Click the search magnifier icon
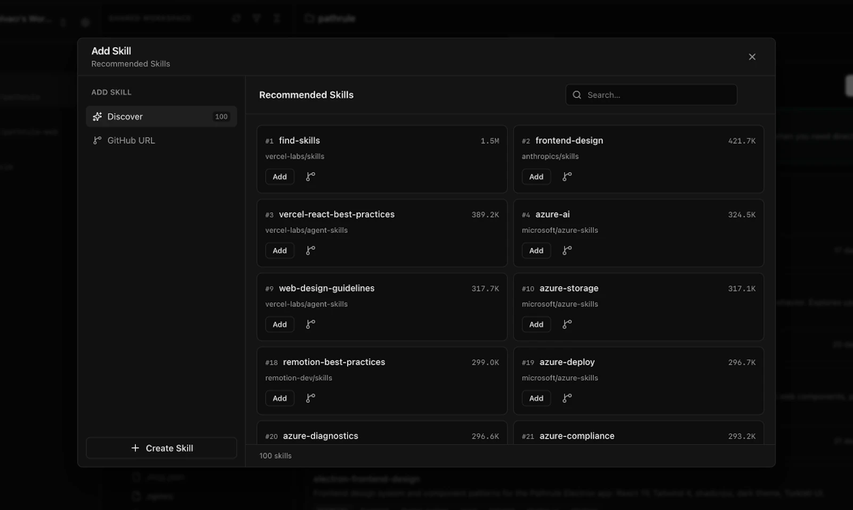 pyautogui.click(x=577, y=95)
